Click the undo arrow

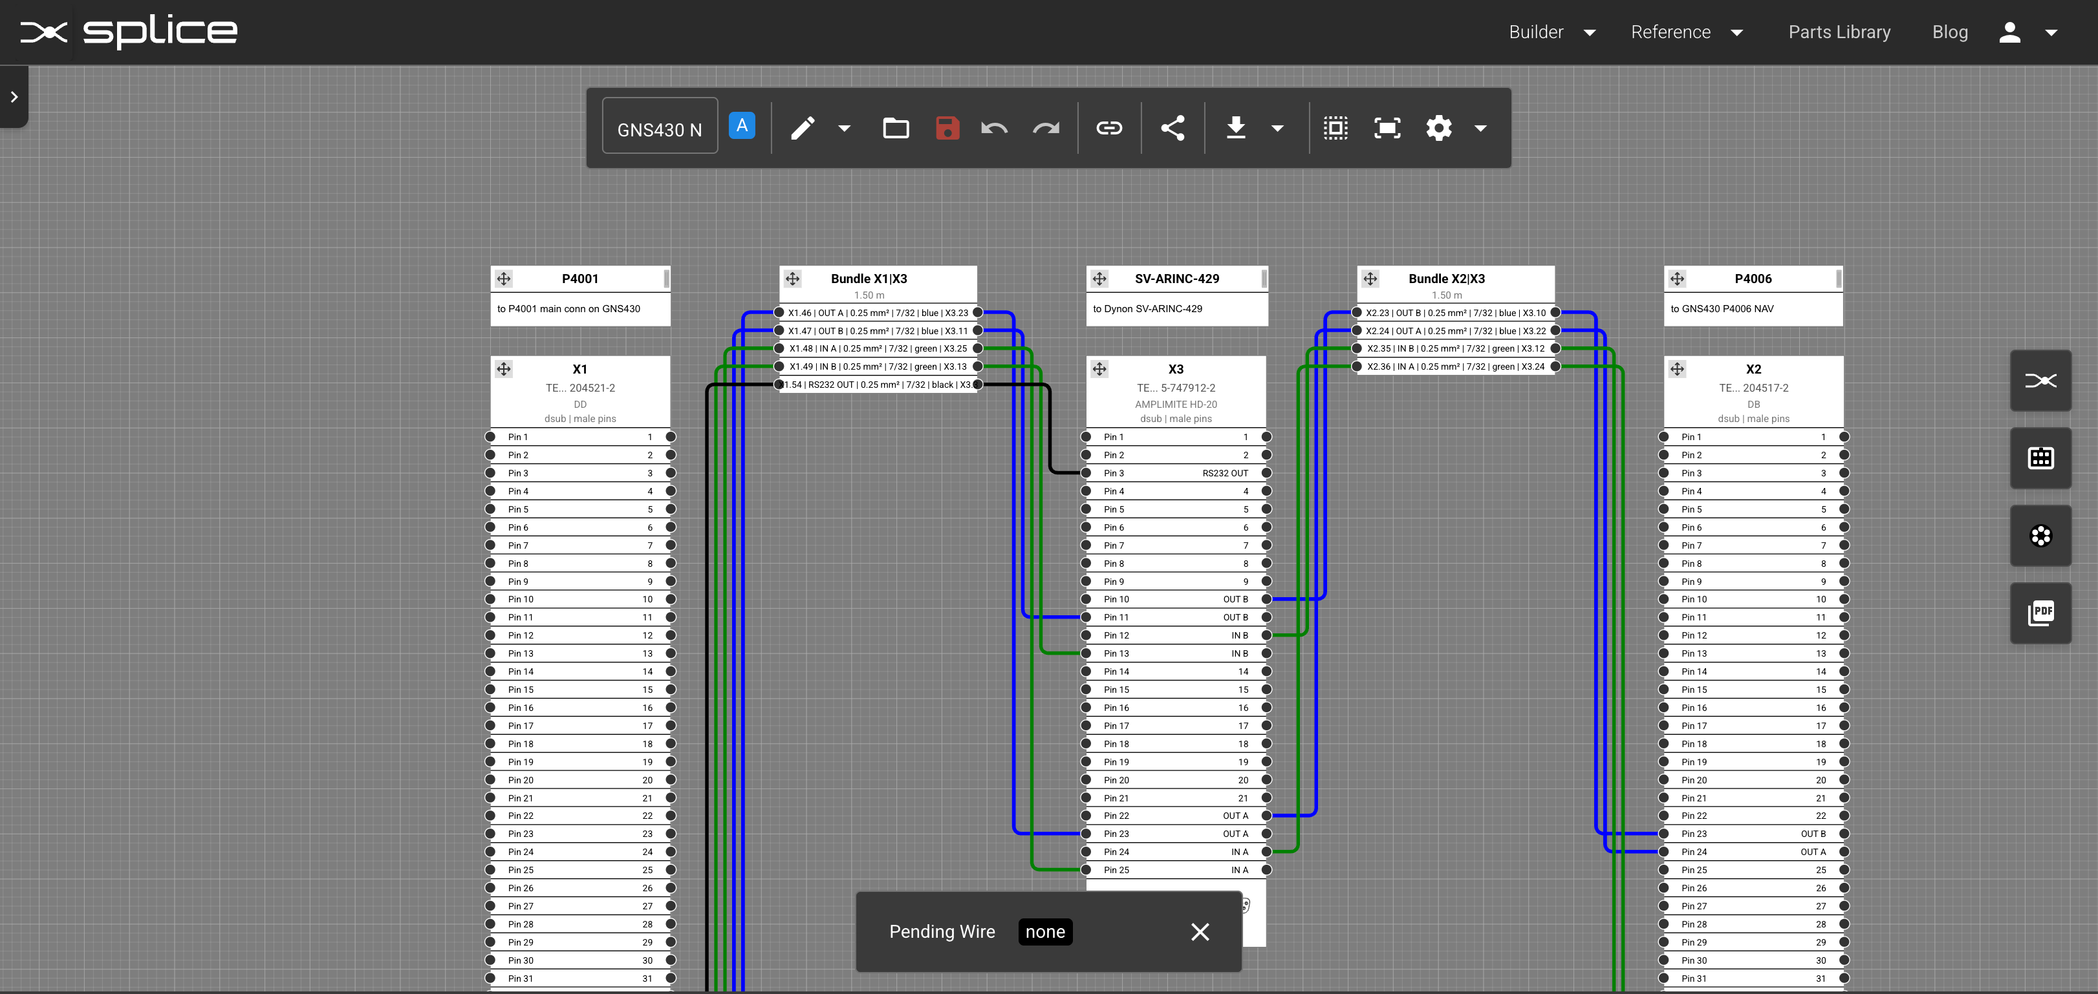click(995, 128)
